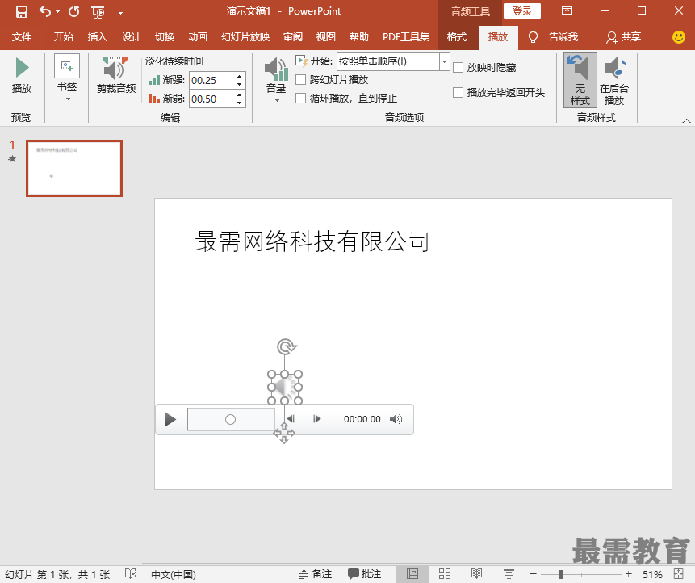Select the audio speaker icon on slide
The width and height of the screenshot is (695, 583).
tap(285, 388)
